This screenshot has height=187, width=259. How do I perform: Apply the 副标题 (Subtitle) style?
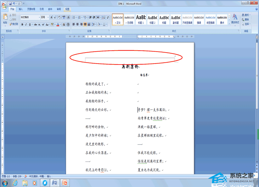pyautogui.click(x=176, y=20)
